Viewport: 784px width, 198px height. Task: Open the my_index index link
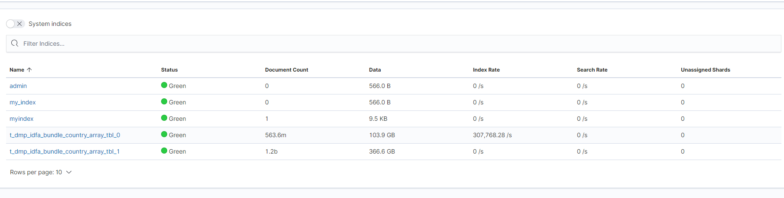[23, 102]
